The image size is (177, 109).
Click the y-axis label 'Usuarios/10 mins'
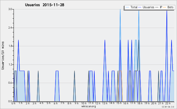(x=3, y=55)
